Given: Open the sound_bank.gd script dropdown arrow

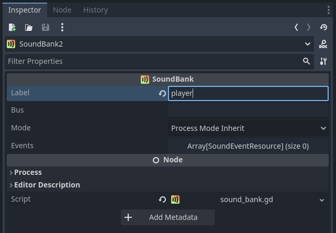Looking at the screenshot, I should pyautogui.click(x=322, y=199).
